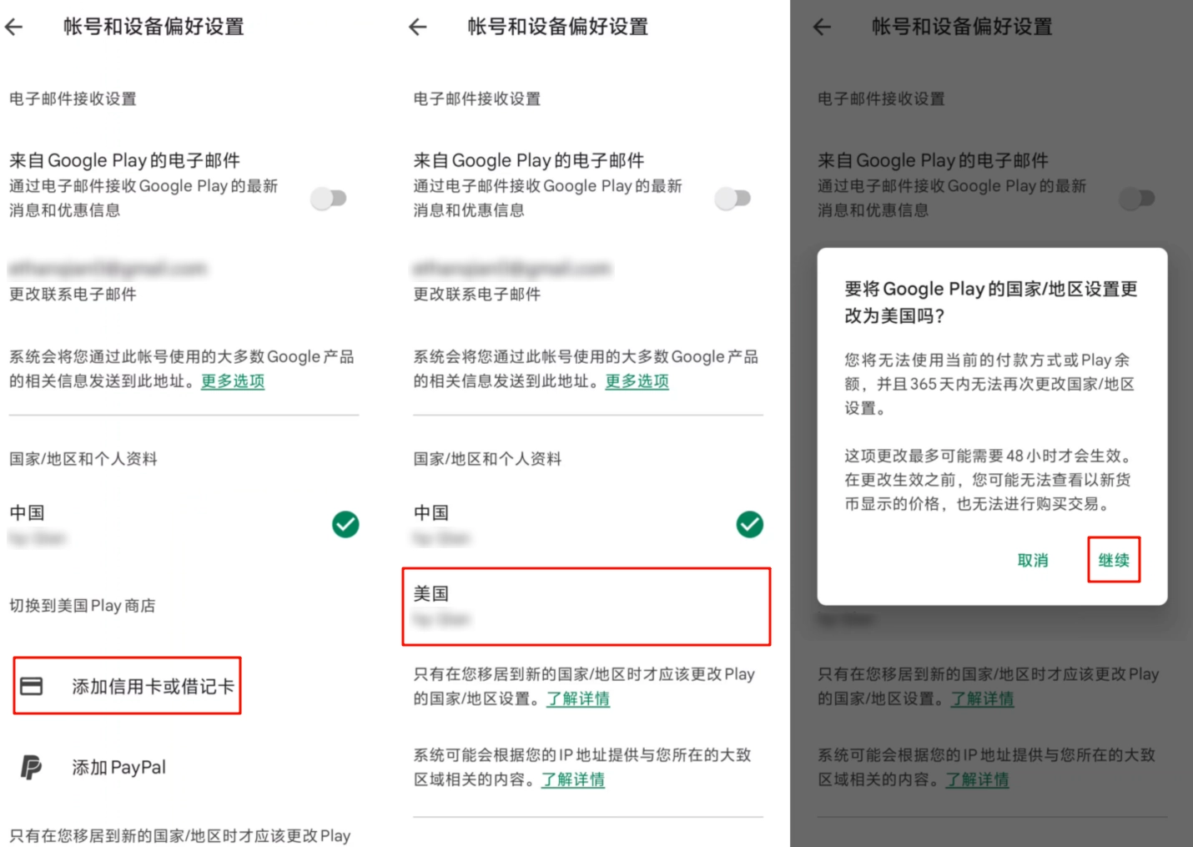This screenshot has width=1193, height=847.
Task: Click the PayPal logo icon
Action: 31,767
